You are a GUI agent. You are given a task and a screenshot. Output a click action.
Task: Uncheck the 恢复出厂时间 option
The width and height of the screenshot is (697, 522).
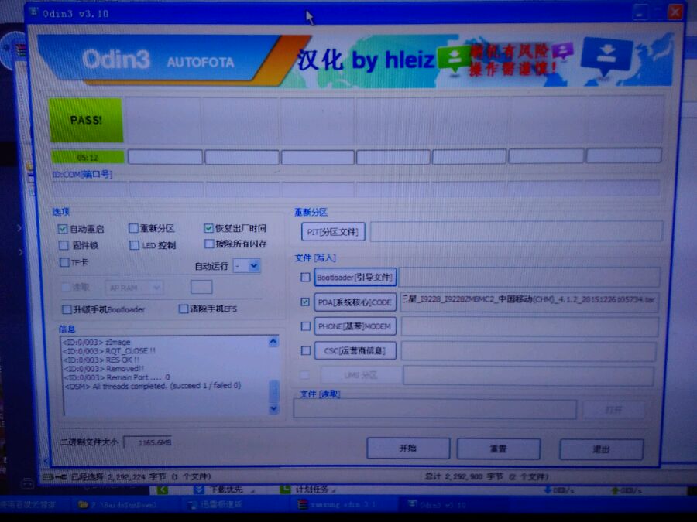point(208,228)
